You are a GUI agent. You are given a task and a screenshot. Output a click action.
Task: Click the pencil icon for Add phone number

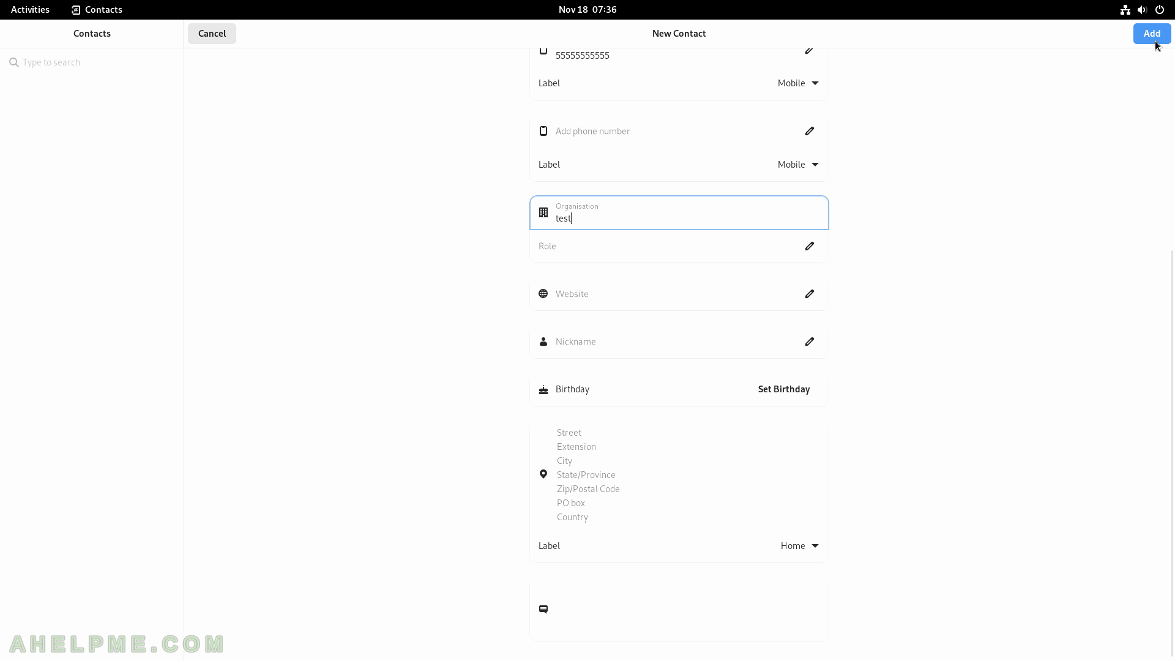[809, 131]
